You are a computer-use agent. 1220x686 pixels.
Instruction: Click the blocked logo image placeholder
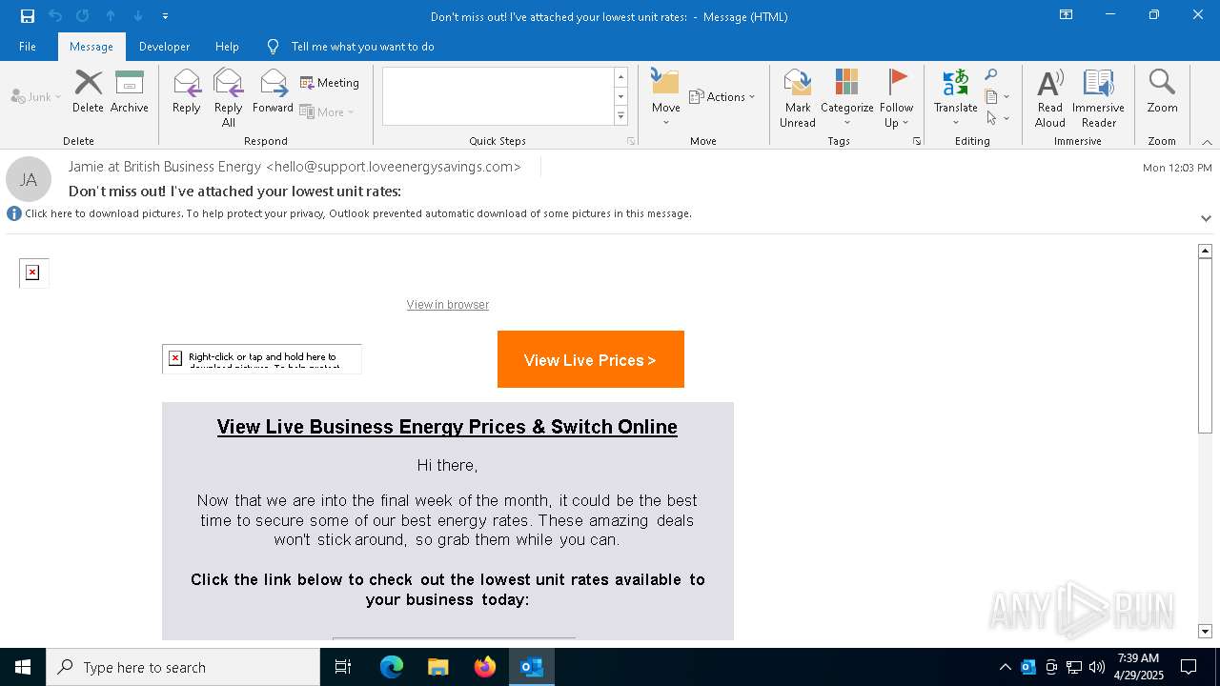[262, 358]
